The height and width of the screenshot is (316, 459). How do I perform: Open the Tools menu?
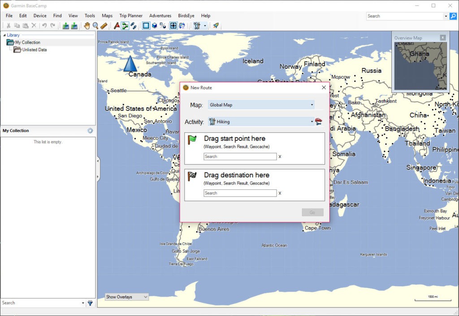pyautogui.click(x=90, y=16)
